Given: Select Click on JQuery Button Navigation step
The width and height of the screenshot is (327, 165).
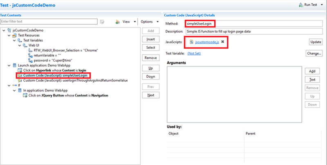Looking at the screenshot, I should (68, 96).
